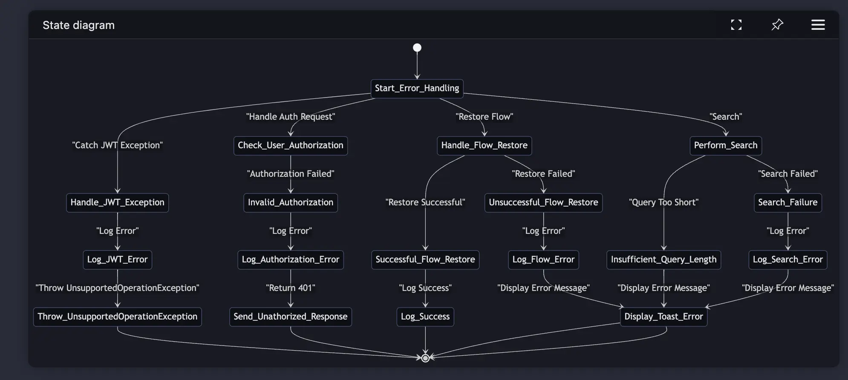Pin the State diagram panel

777,25
